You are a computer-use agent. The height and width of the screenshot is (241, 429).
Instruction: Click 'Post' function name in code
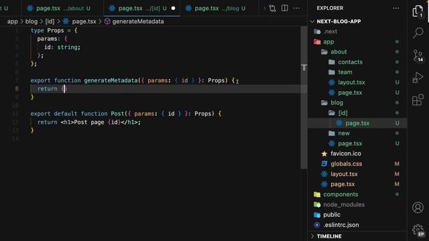click(117, 114)
